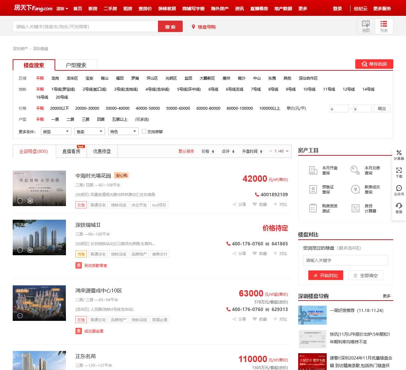Screen dimensions: 406x370
Task: Click the 开始对比 button
Action: click(325, 275)
